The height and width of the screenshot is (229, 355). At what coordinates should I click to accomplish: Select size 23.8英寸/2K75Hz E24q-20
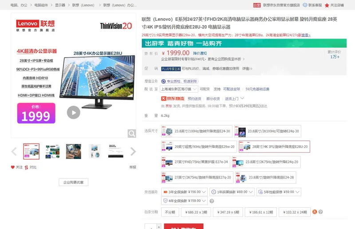click(x=266, y=162)
